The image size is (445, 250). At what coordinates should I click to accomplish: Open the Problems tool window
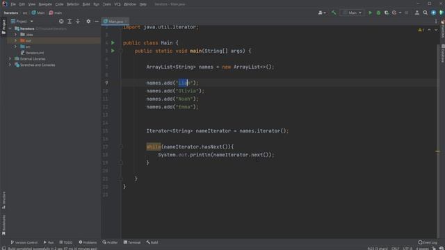[x=88, y=242]
